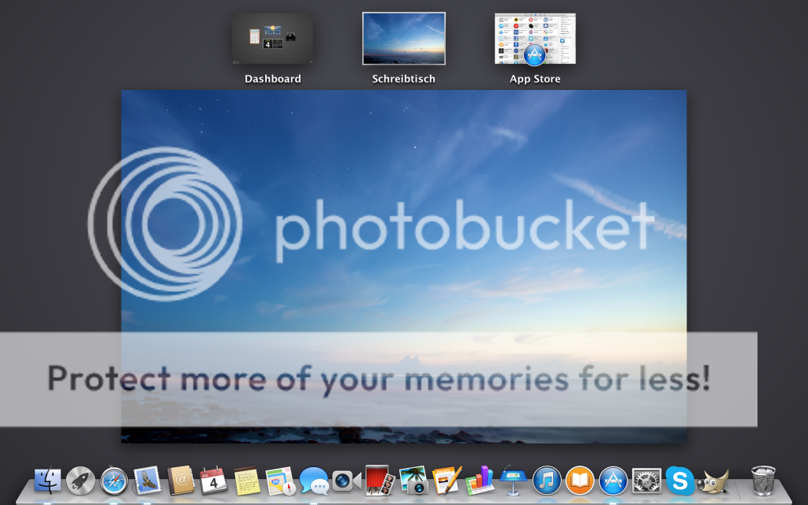Screen dimensions: 808x505
Task: Return to the large desktop preview
Action: click(403, 267)
